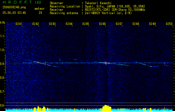Viewport: 175px width, 111px height.
Task: Click the 0245 time marker
Action: tap(86, 24)
